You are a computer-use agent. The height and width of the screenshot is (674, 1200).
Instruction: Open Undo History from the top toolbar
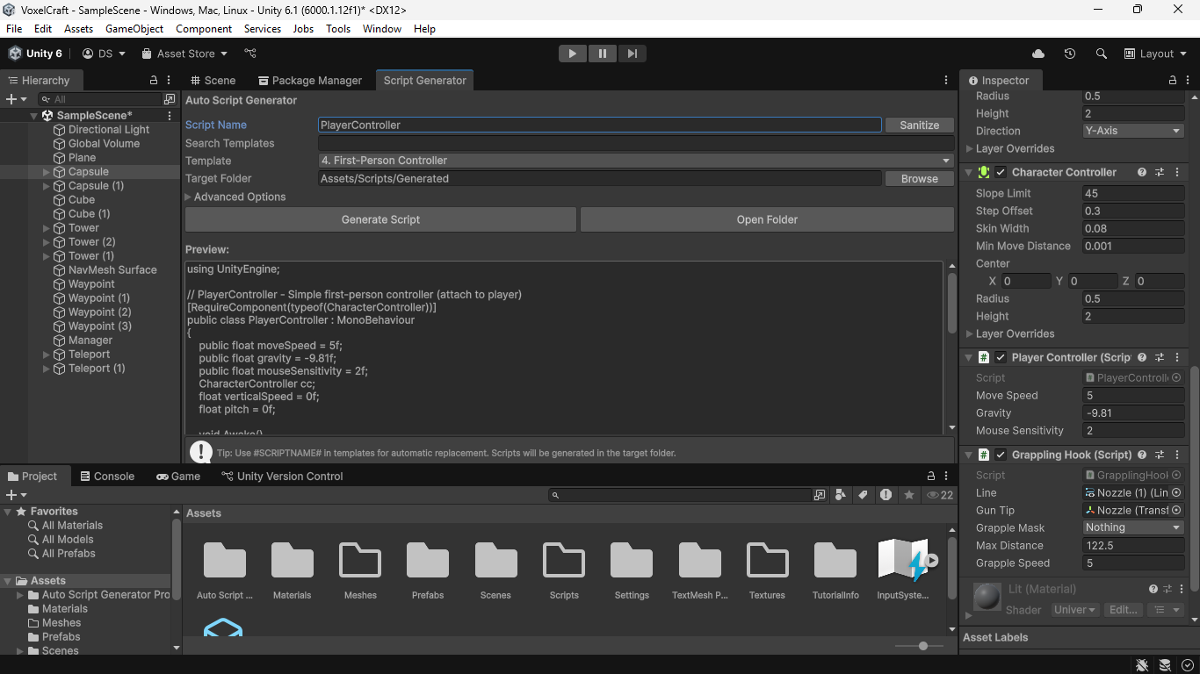(1069, 54)
